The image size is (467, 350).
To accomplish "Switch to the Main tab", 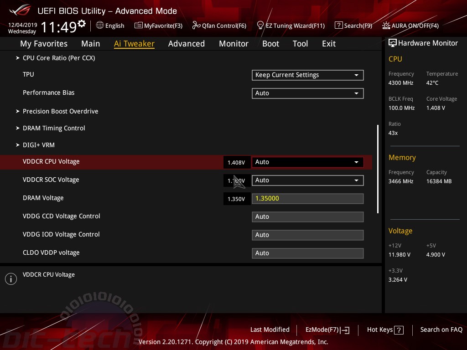I will click(91, 44).
